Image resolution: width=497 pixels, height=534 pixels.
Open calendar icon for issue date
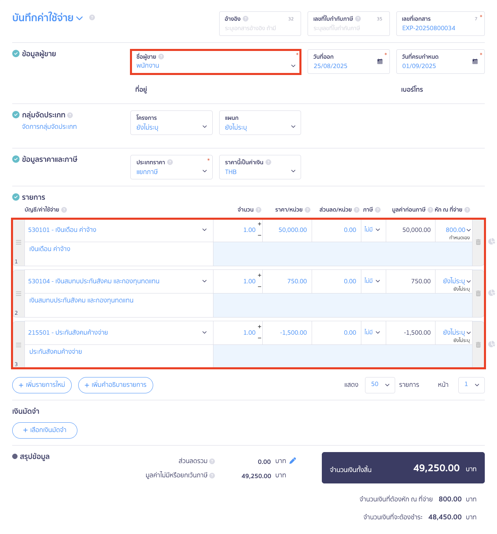pyautogui.click(x=380, y=62)
